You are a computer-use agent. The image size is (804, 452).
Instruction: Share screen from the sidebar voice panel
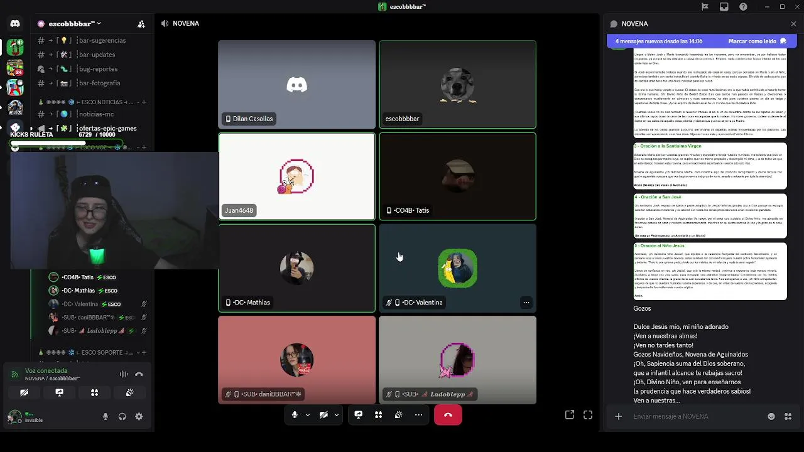click(x=59, y=392)
